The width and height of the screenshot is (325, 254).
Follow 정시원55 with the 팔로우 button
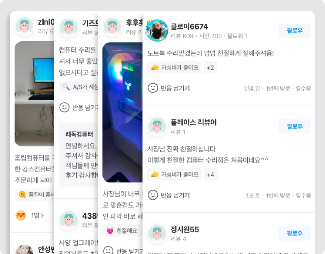coord(294,234)
